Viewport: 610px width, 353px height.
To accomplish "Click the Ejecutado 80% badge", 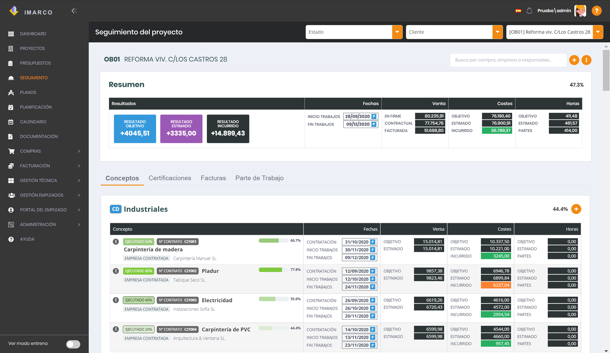I will click(139, 271).
